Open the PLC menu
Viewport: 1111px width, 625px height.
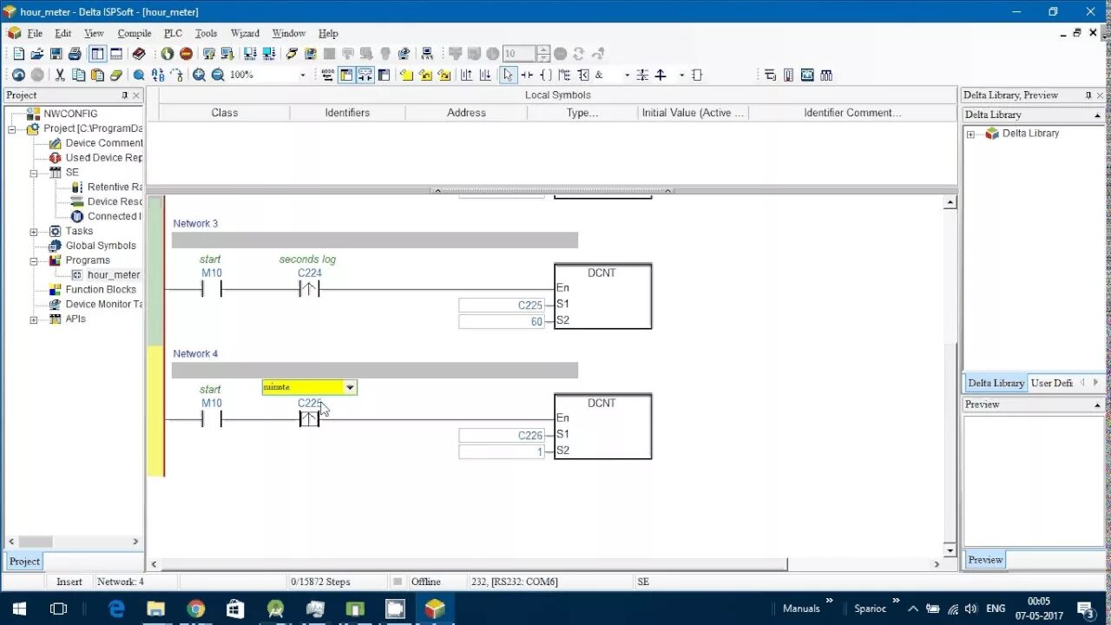pyautogui.click(x=174, y=33)
